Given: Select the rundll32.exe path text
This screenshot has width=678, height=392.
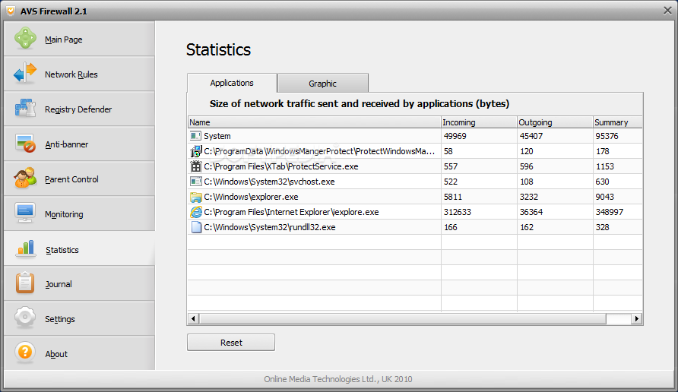Looking at the screenshot, I should pos(270,227).
